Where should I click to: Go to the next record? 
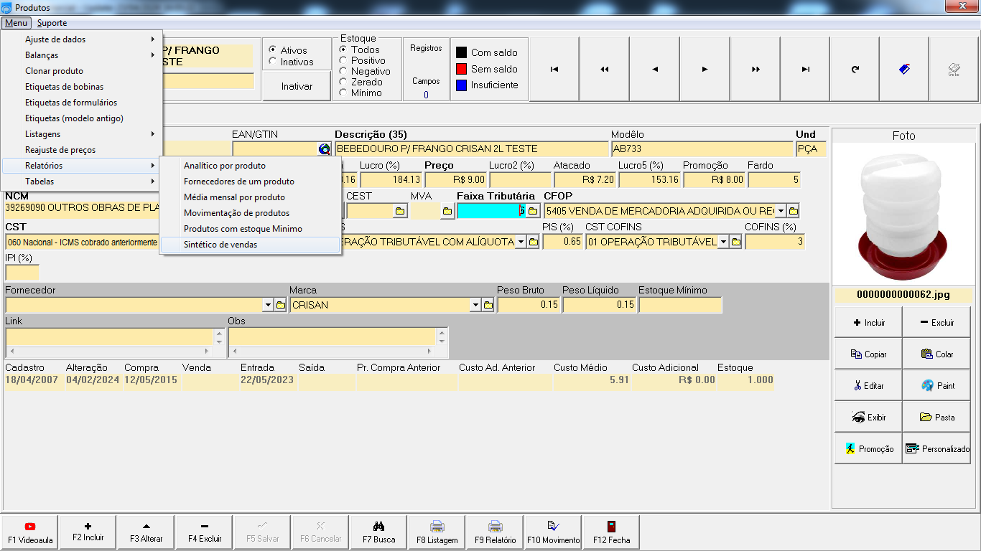705,69
